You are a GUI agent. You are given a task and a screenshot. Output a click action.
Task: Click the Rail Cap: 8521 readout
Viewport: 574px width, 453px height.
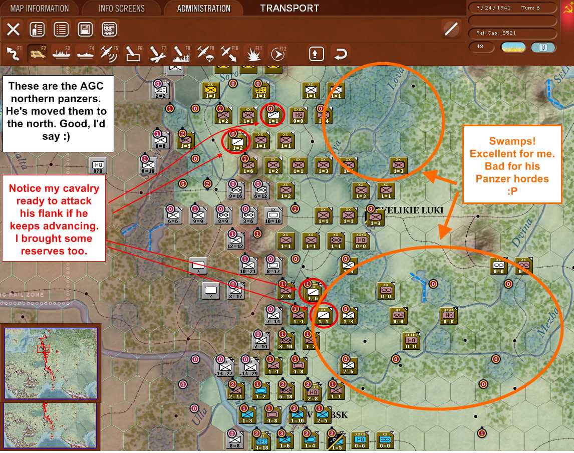click(x=512, y=33)
